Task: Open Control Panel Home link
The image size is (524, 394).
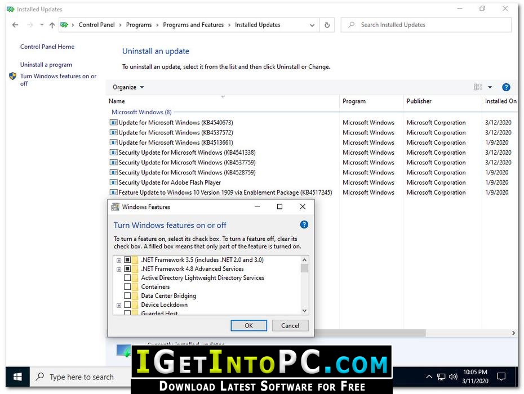Action: coord(47,47)
